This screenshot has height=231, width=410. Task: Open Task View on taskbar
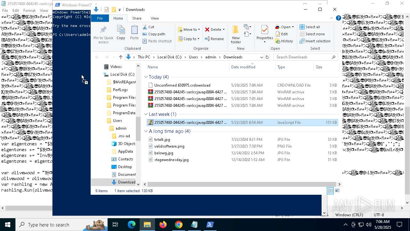point(115,225)
